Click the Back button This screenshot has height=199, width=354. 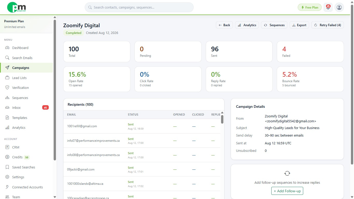pos(224,25)
